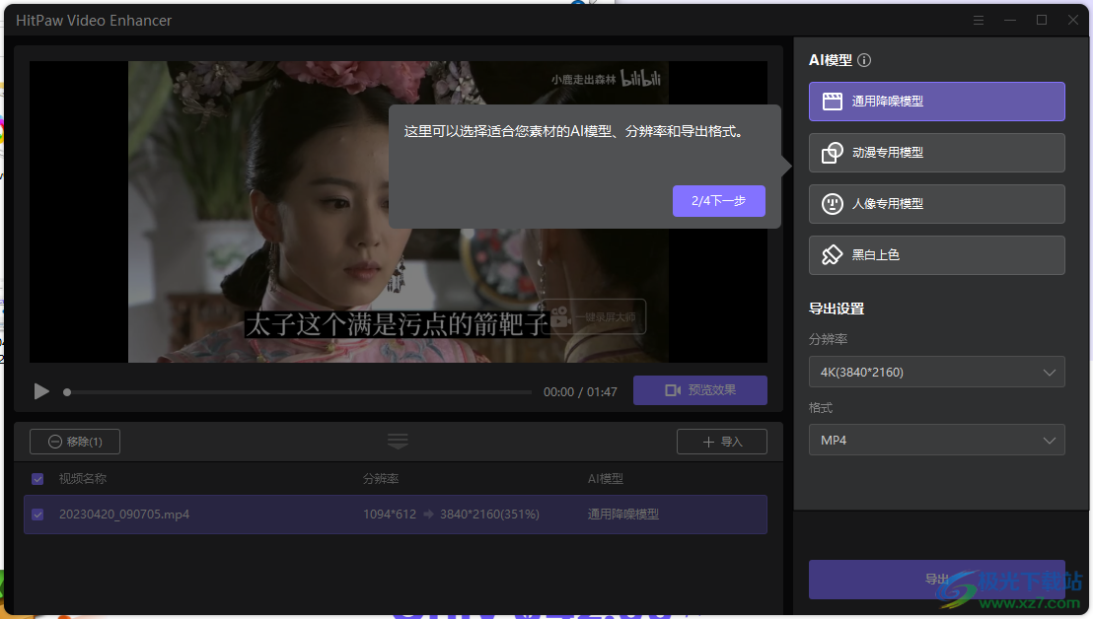
Task: Maximize the HitPaw Video Enhancer window
Action: pyautogui.click(x=1042, y=20)
